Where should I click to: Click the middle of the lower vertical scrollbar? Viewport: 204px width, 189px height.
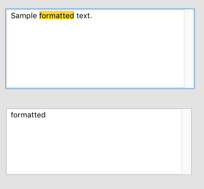[186, 141]
